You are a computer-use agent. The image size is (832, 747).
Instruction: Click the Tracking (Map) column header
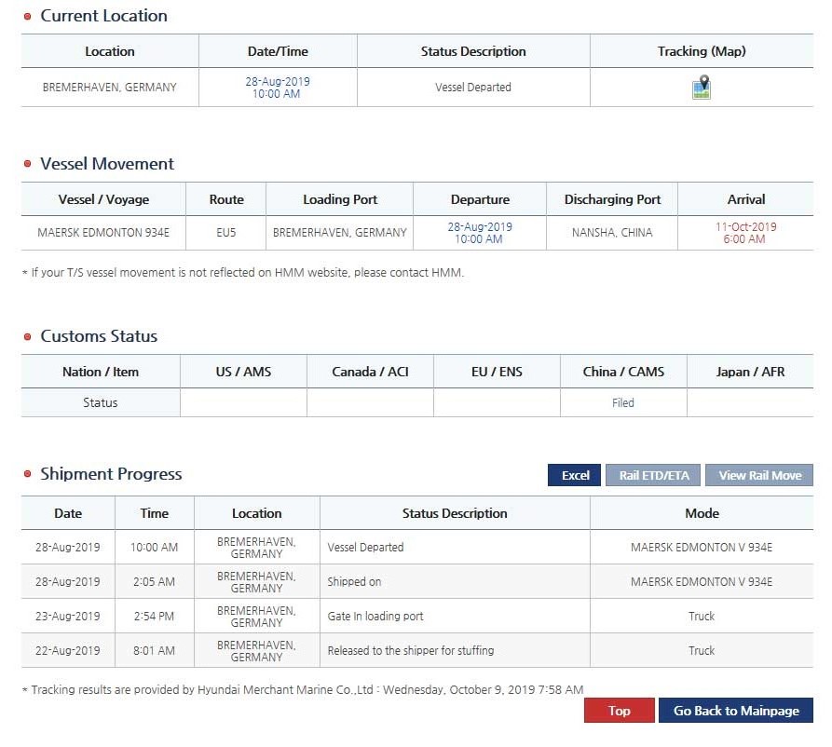(701, 51)
